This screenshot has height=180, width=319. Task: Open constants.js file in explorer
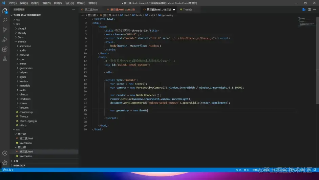point(26,112)
